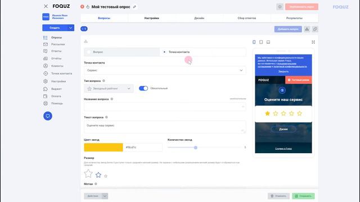360x202 pixels.
Task: Click the help icon next to Название вопроса
Action: (112, 99)
